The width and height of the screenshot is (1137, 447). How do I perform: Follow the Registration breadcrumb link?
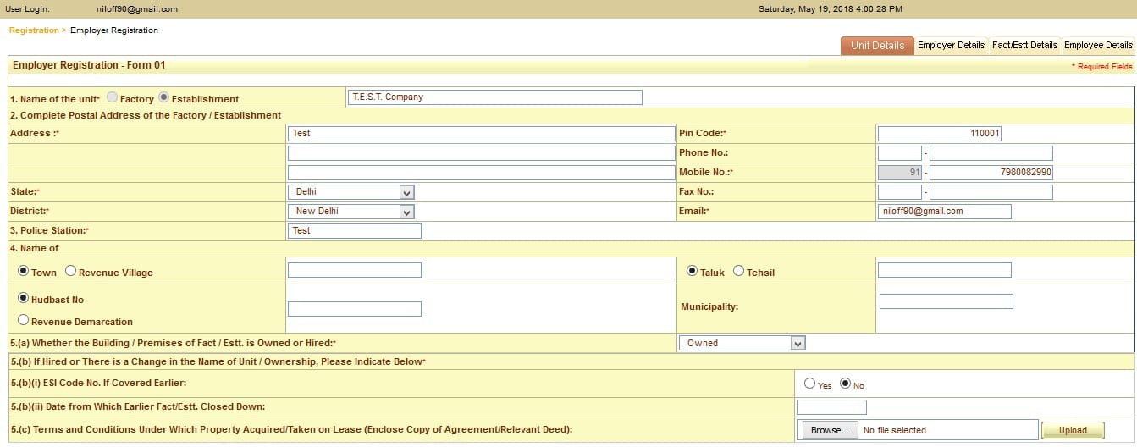pyautogui.click(x=34, y=30)
